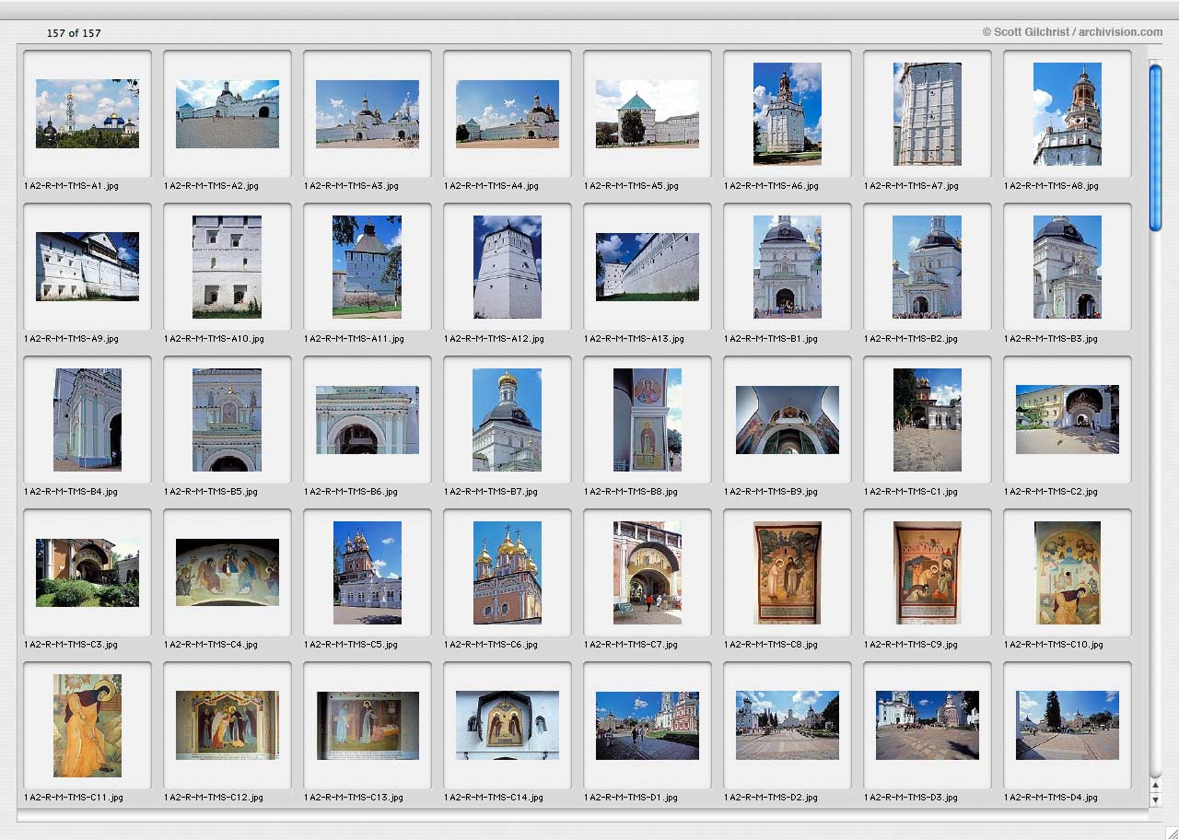Open thumbnail 1A2-R-M-TMS-A1.jpg
This screenshot has width=1179, height=840.
click(88, 114)
